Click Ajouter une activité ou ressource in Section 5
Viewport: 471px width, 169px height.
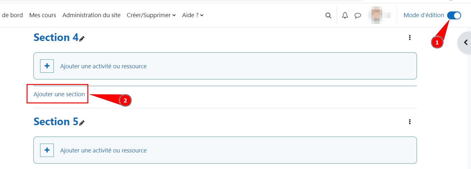click(x=103, y=151)
